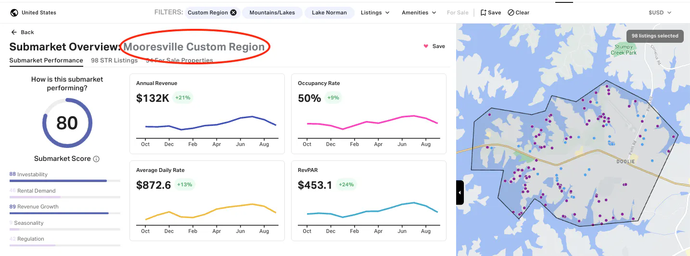Click the United States country selector
690x256 pixels.
click(x=33, y=12)
